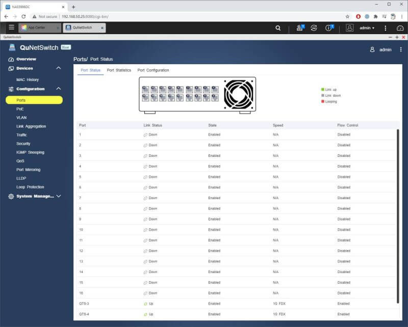Screen dimensions: 408x327
Task: Open Link Aggregation in sidebar
Action: 31,126
